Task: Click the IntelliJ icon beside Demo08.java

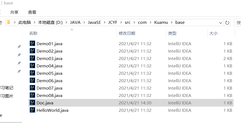Action: 32,95
